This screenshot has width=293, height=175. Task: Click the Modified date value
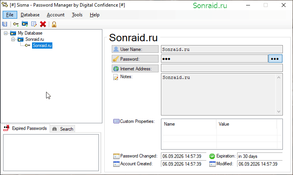(260, 164)
